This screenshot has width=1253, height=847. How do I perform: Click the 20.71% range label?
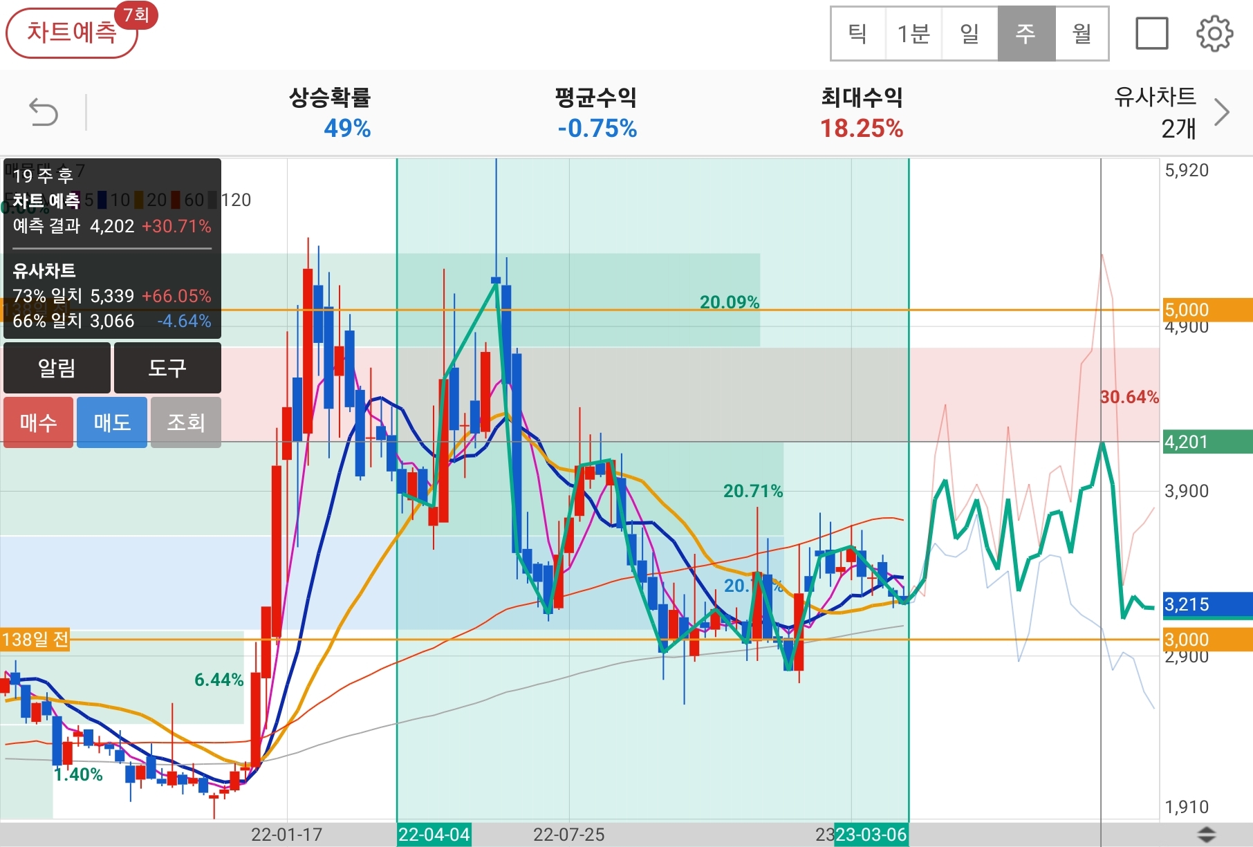[753, 491]
